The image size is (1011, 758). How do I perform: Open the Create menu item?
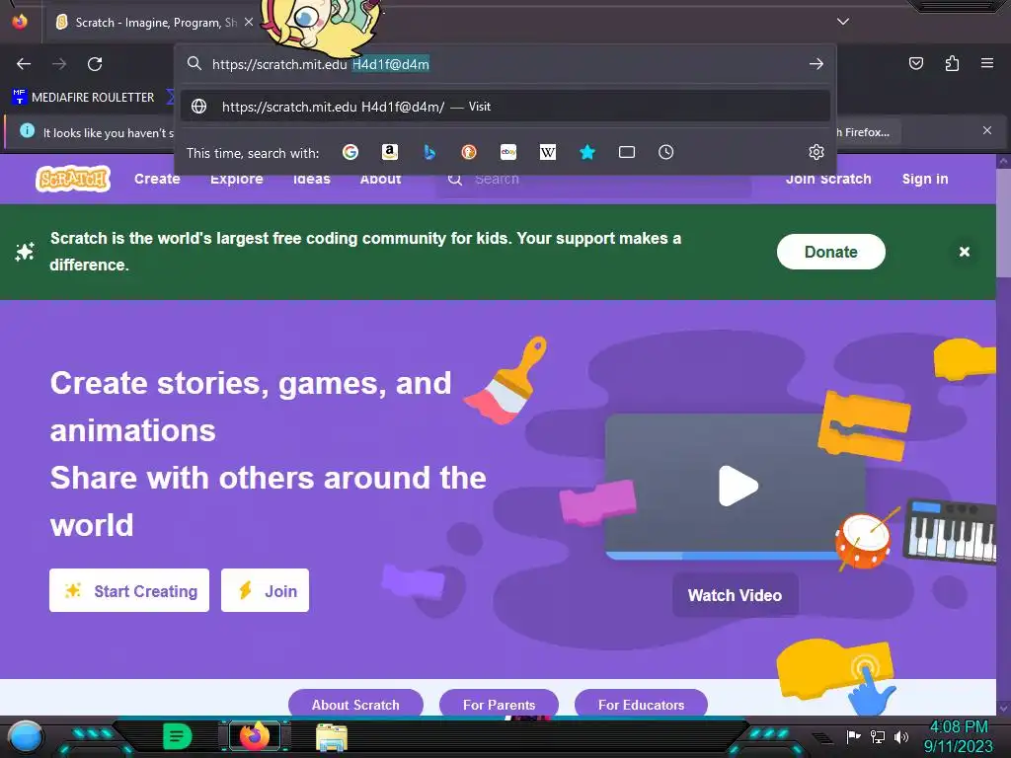tap(157, 180)
